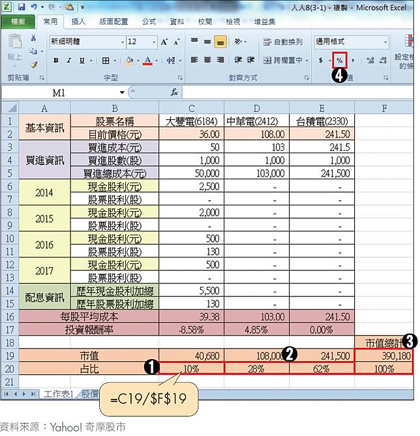Open the font size dropdown showing 12
This screenshot has height=436, width=420.
coord(154,42)
